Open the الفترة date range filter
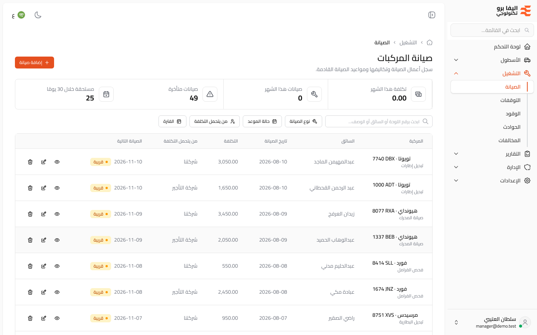The height and width of the screenshot is (335, 537). click(x=172, y=121)
